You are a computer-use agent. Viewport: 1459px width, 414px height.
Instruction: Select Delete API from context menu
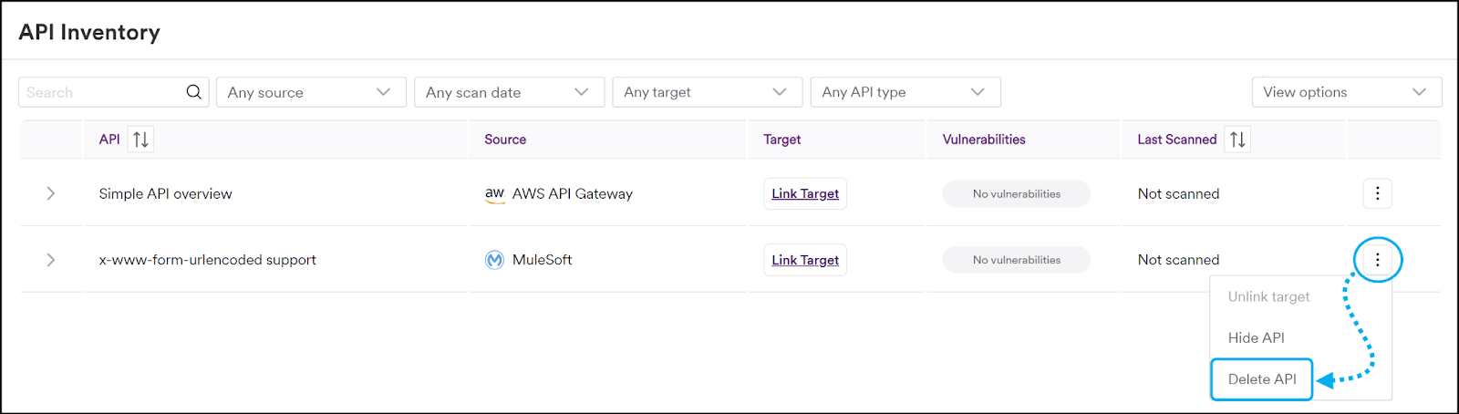[x=1262, y=379]
